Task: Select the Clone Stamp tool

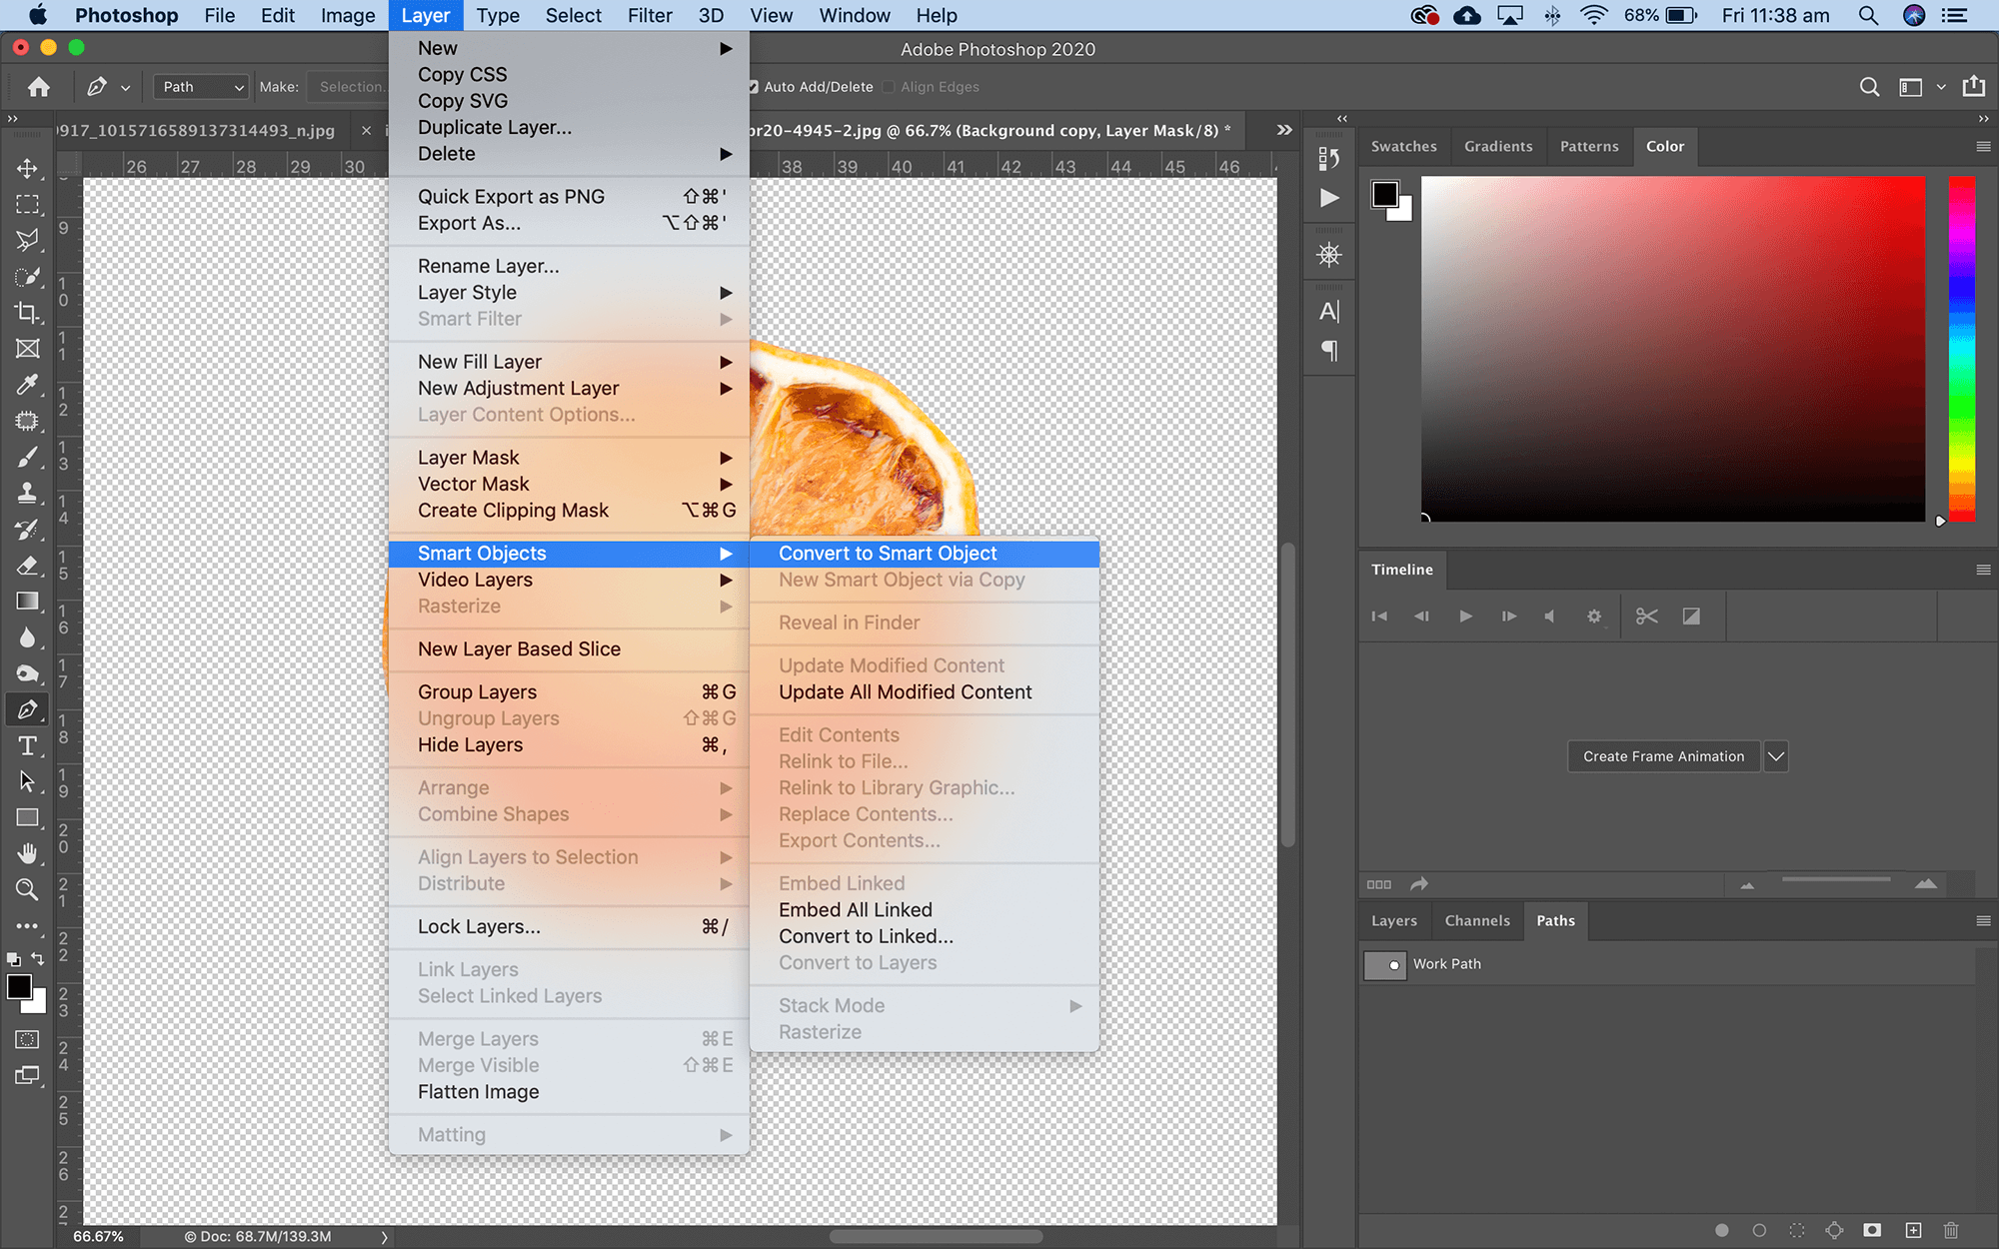Action: [x=27, y=494]
